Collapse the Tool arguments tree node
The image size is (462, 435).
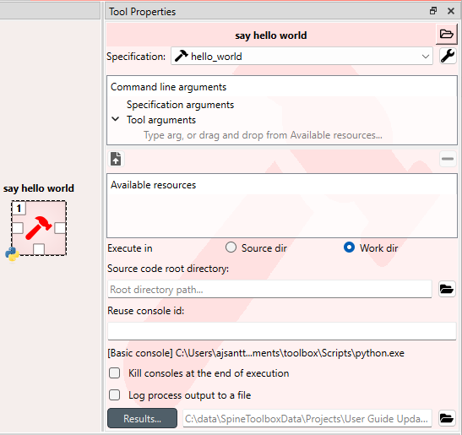tap(116, 119)
